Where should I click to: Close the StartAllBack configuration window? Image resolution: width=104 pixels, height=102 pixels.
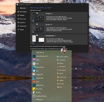coord(87,4)
